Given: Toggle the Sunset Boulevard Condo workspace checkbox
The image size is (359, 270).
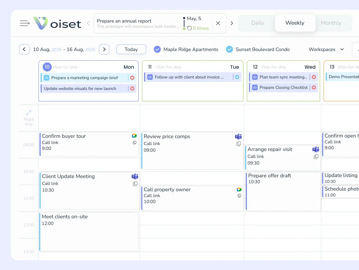Looking at the screenshot, I should (x=229, y=49).
